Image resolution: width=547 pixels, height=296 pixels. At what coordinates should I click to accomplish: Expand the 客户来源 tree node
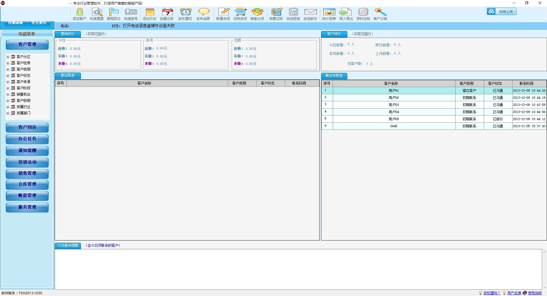click(8, 82)
